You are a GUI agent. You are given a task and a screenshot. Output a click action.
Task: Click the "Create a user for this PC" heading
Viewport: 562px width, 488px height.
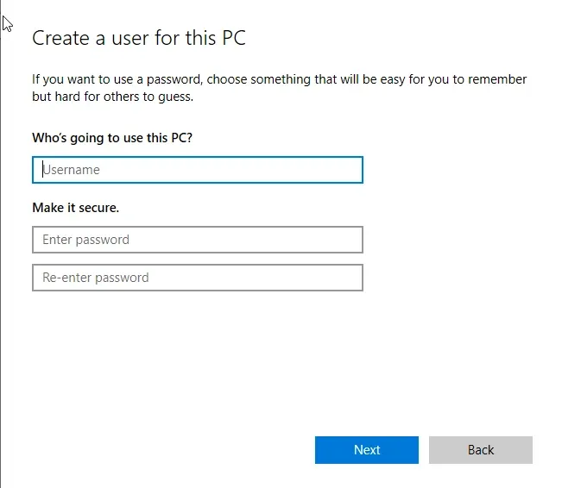click(x=139, y=39)
